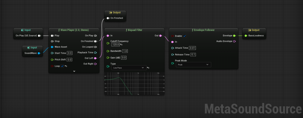This screenshot has width=303, height=118.
Task: Open the Peak Mode dropdown
Action: coord(194,65)
